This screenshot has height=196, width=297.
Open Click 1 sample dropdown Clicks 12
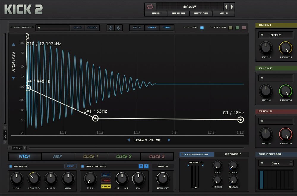pyautogui.click(x=276, y=35)
